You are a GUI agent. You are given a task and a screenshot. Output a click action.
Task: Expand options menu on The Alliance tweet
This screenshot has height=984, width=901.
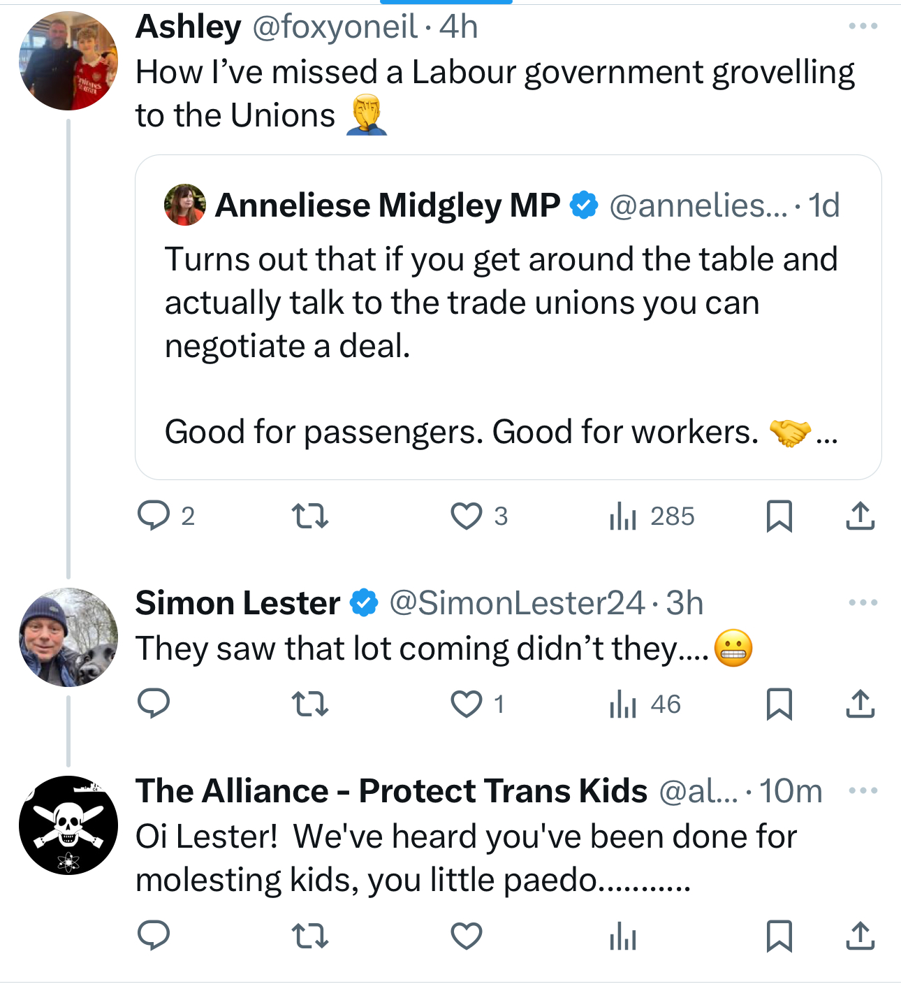click(863, 790)
